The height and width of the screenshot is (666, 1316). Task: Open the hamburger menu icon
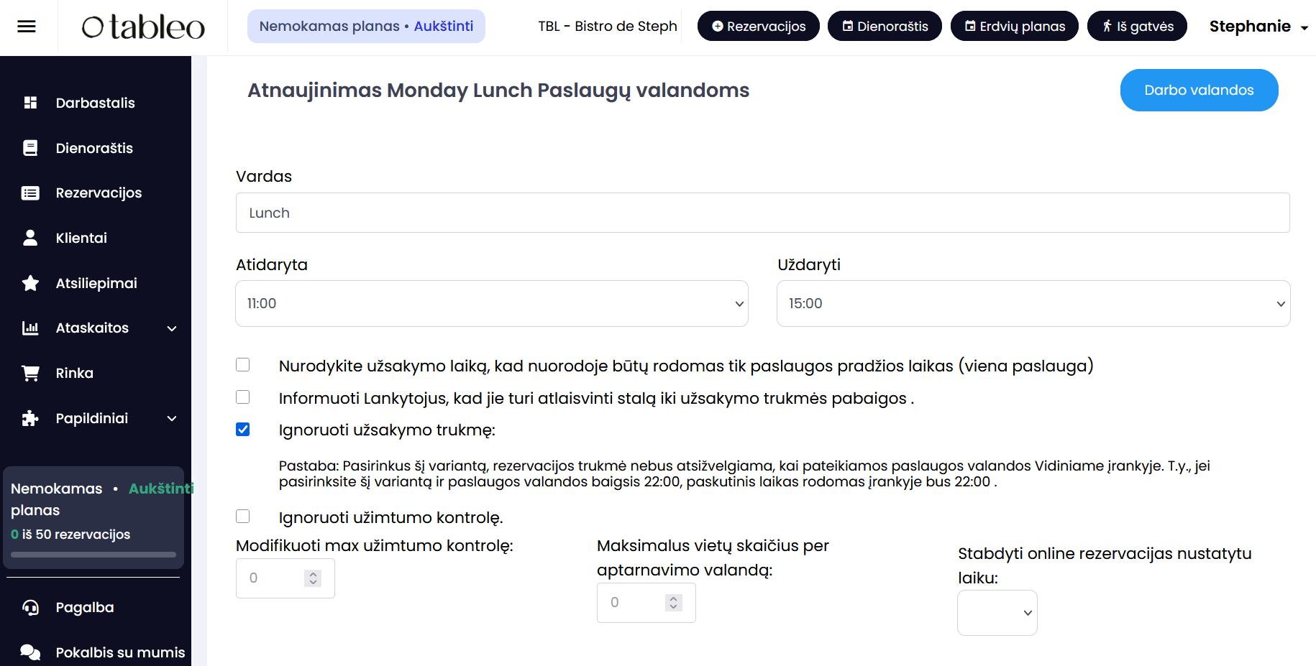[x=27, y=27]
